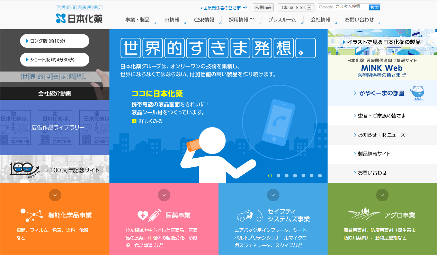Screen dimensions: 437x255
Task: Expand the セイフティシステムズ事業 panel chevron
Action: pyautogui.click(x=273, y=195)
